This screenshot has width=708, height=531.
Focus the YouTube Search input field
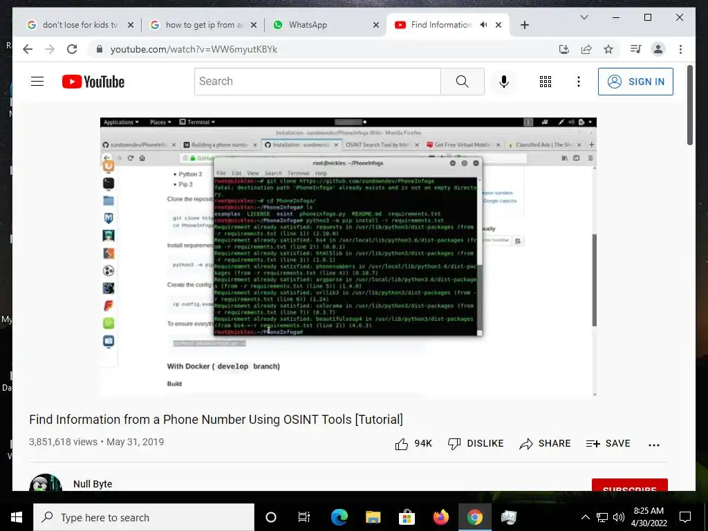tap(317, 82)
